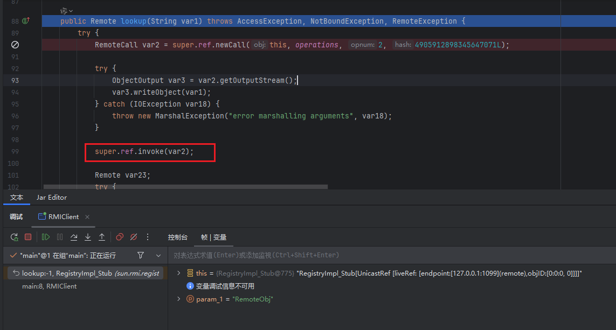Select the main:8, RMIClient stack frame
The height and width of the screenshot is (330, 616).
[49, 286]
